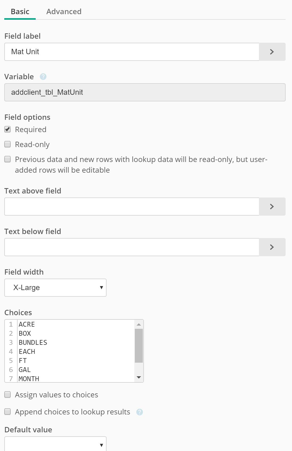Uncheck the Required checkbox
292x451 pixels.
(x=7, y=129)
